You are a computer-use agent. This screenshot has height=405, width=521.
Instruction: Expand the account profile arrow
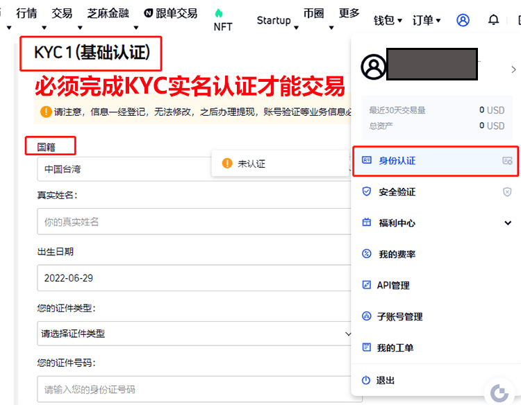[x=513, y=69]
